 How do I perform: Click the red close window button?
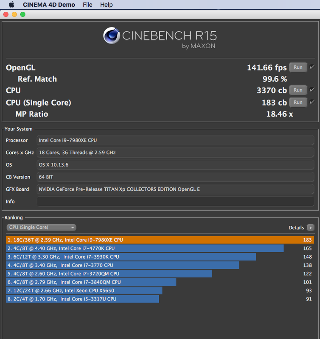[x=6, y=14]
